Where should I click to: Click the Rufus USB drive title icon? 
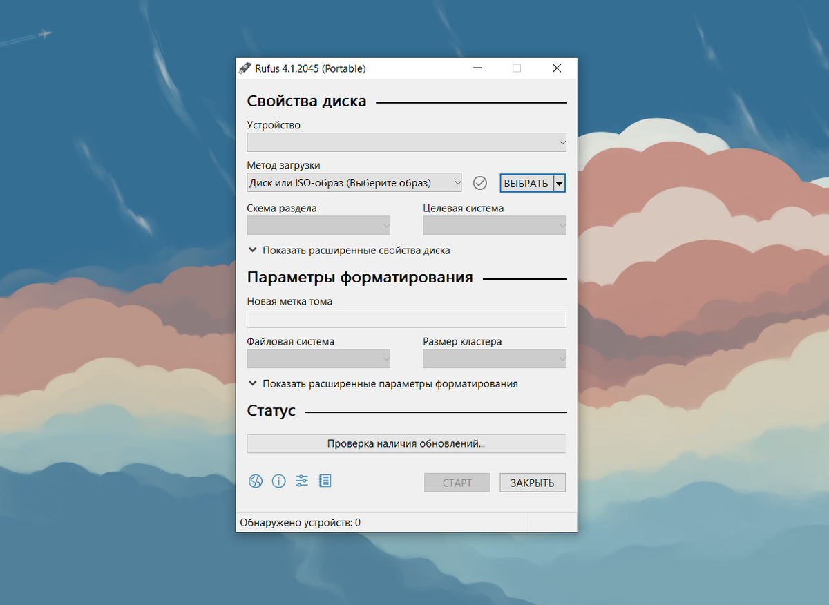click(x=245, y=68)
